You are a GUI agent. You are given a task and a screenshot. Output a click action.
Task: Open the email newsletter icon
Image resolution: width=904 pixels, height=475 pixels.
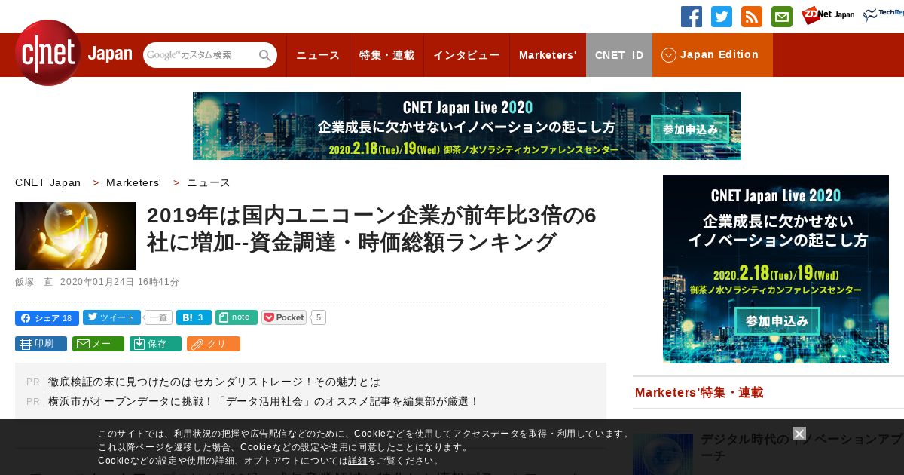point(782,17)
